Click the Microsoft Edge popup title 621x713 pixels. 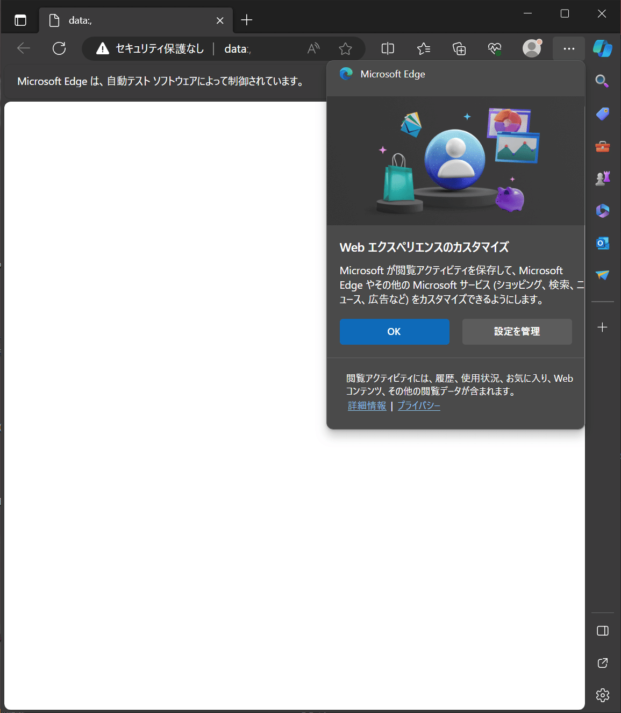click(392, 74)
